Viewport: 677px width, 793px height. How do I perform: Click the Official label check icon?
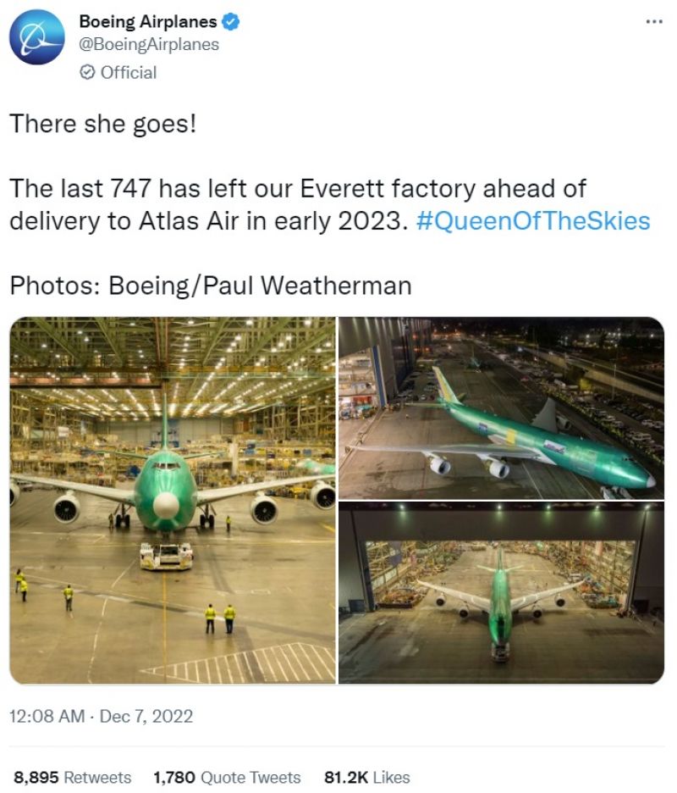(87, 72)
